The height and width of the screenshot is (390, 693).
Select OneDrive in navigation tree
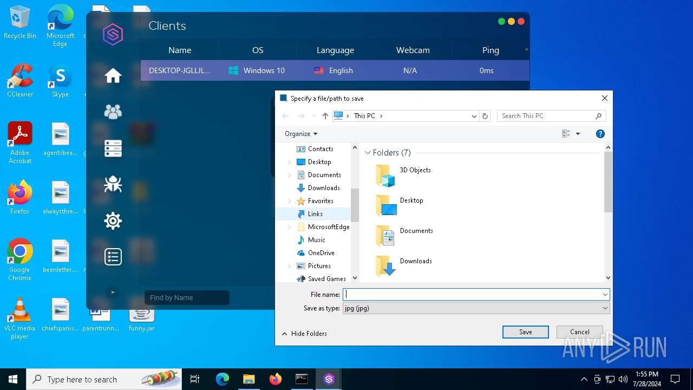(321, 253)
